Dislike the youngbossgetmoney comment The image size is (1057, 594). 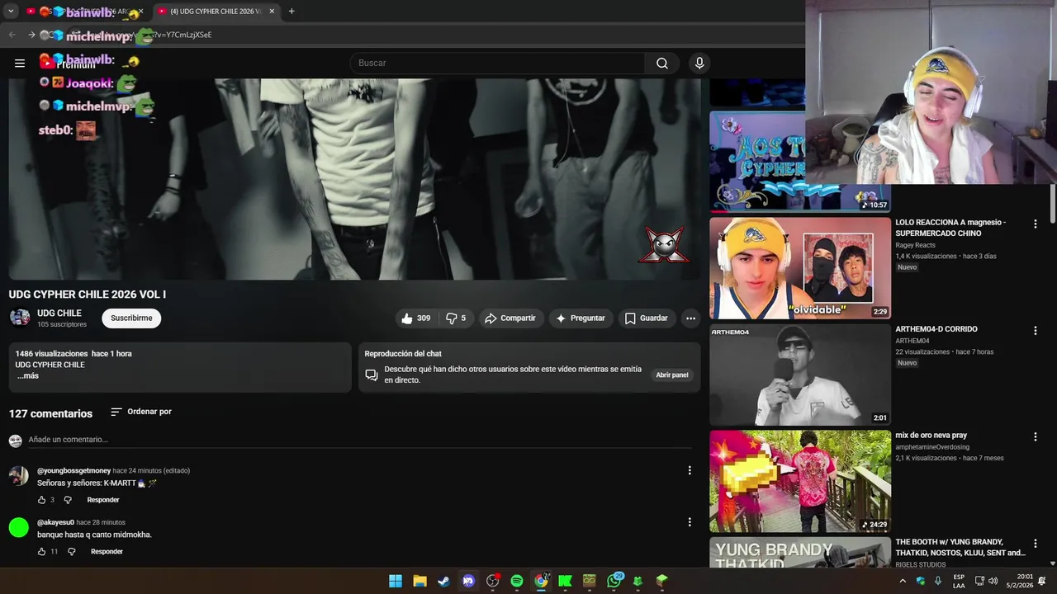pyautogui.click(x=68, y=500)
